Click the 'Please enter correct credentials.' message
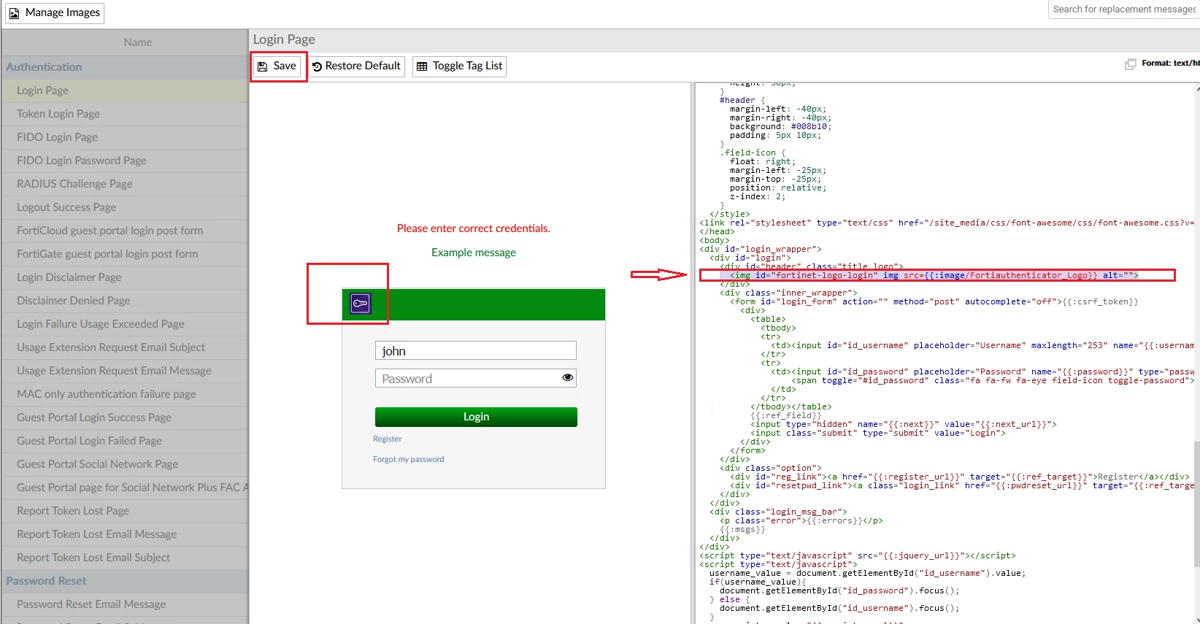 pyautogui.click(x=474, y=228)
